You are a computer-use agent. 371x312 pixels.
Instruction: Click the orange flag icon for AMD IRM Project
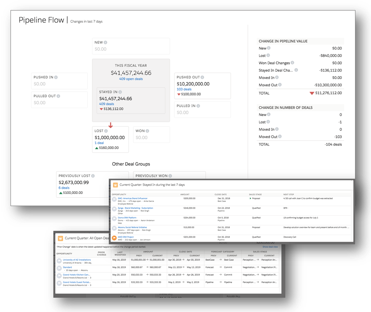coord(114,238)
